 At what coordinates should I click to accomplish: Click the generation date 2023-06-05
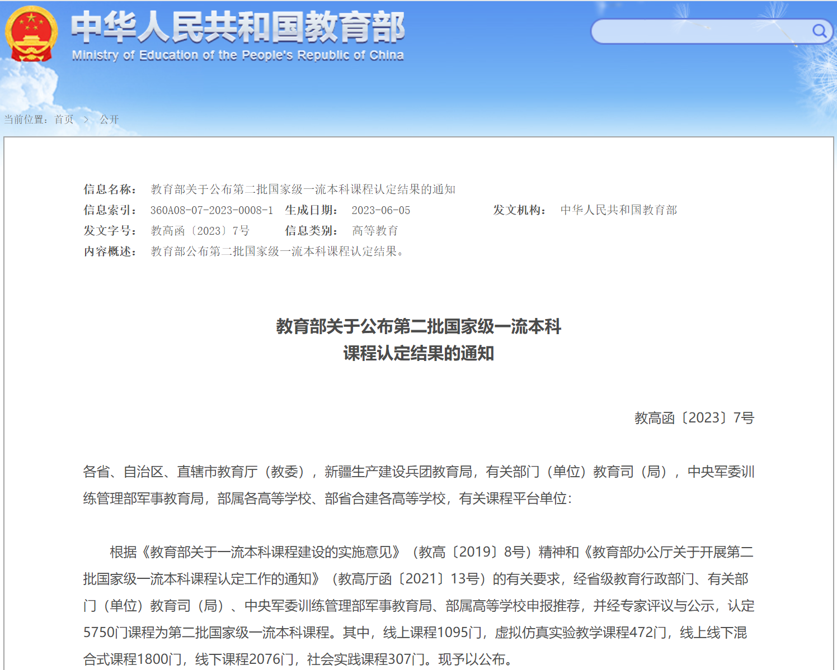click(x=380, y=210)
